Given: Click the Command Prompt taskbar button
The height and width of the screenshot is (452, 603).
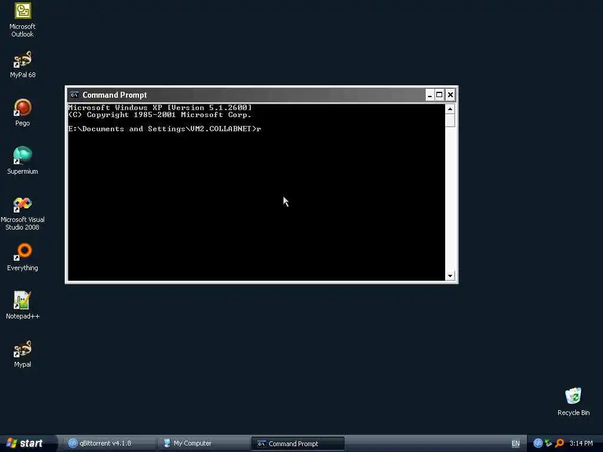Looking at the screenshot, I should click(x=297, y=444).
